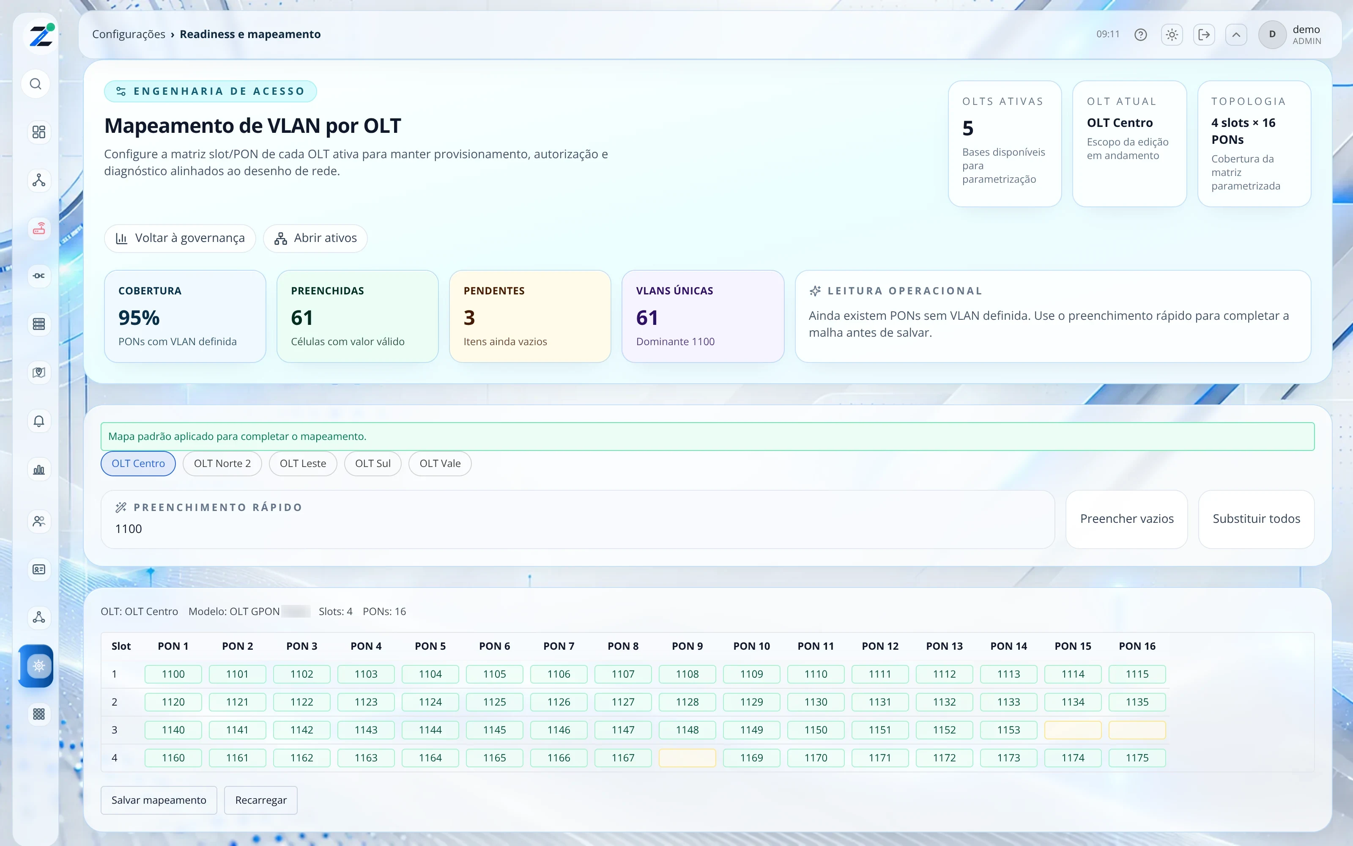Screen dimensions: 1353x846
Task: Click the OLTs Ativas 5 card
Action: 1005,144
